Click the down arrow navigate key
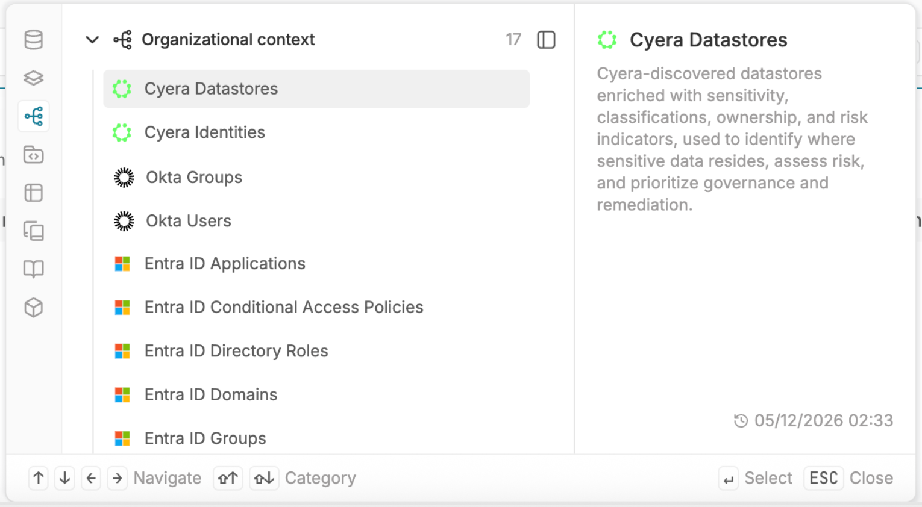 [64, 478]
